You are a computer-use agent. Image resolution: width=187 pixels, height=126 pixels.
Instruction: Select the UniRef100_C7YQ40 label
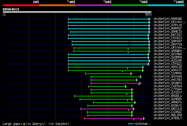click(168, 90)
